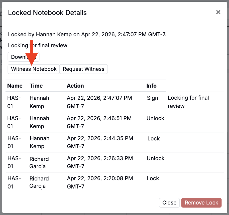The height and width of the screenshot is (215, 229).
Task: Close the dialog with the X icon
Action: point(218,12)
